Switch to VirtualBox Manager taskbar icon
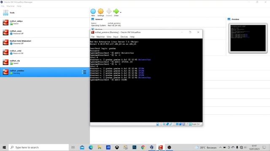Image resolution: width=270 pixels, height=151 pixels. (x=152, y=147)
